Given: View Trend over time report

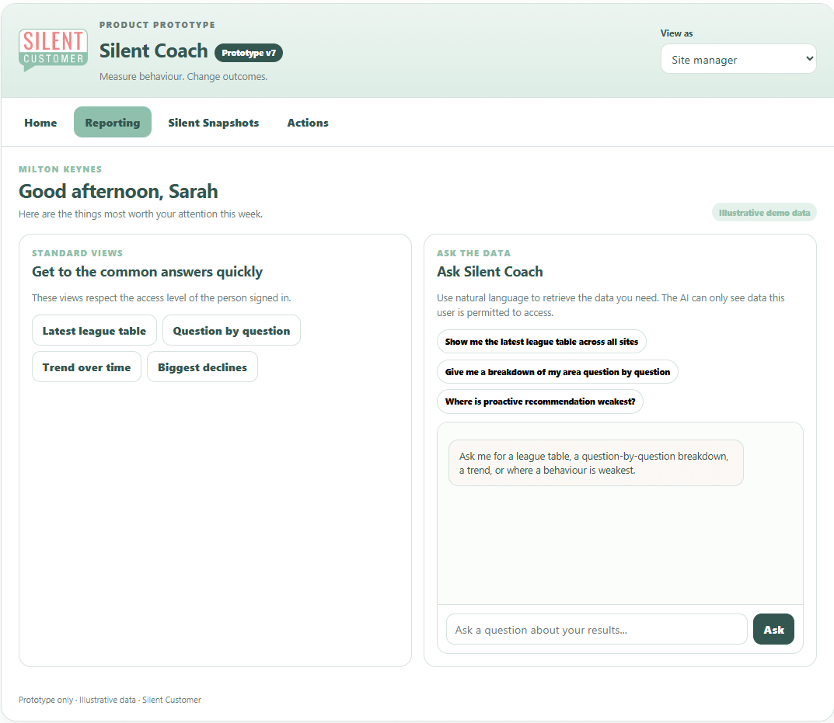Looking at the screenshot, I should click(87, 367).
